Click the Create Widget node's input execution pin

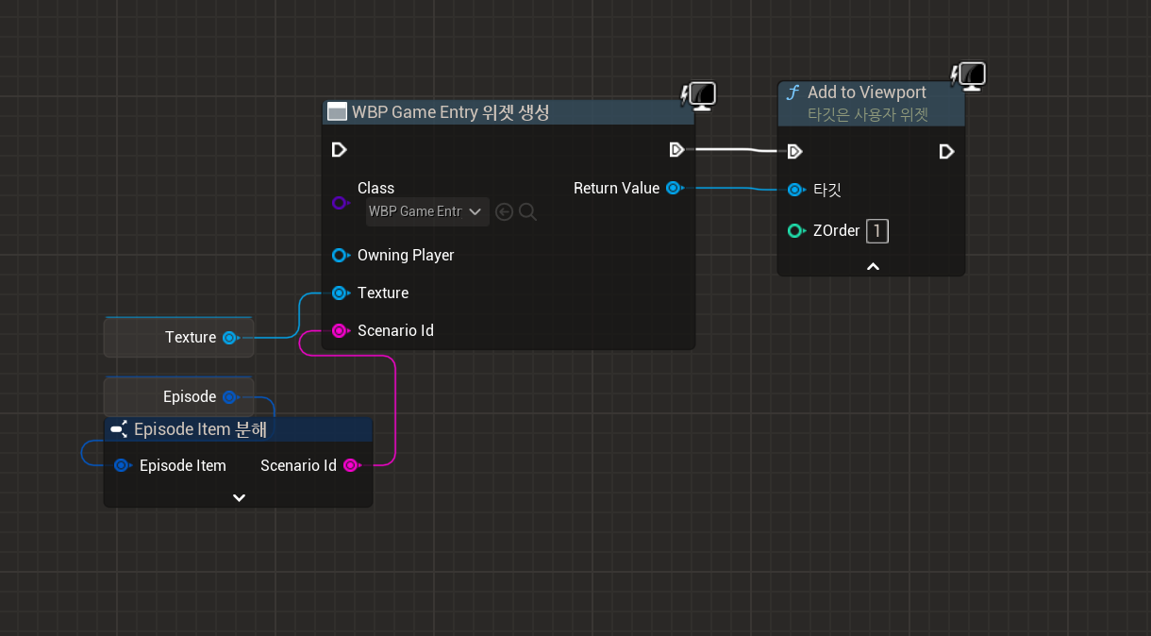tap(340, 150)
